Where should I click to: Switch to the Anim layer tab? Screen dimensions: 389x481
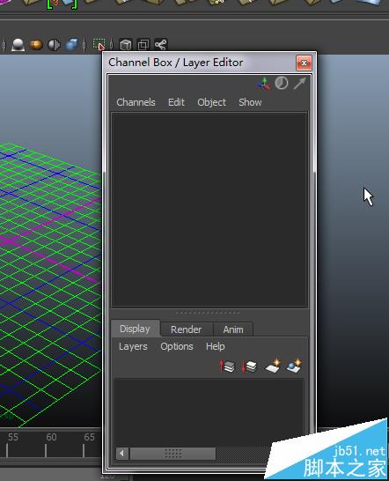tap(233, 329)
